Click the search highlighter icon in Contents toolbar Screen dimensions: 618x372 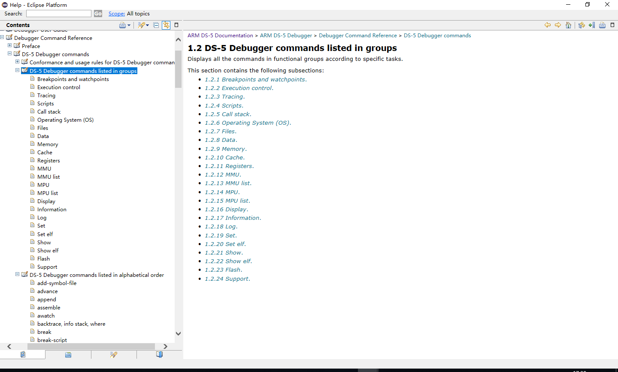pos(141,25)
